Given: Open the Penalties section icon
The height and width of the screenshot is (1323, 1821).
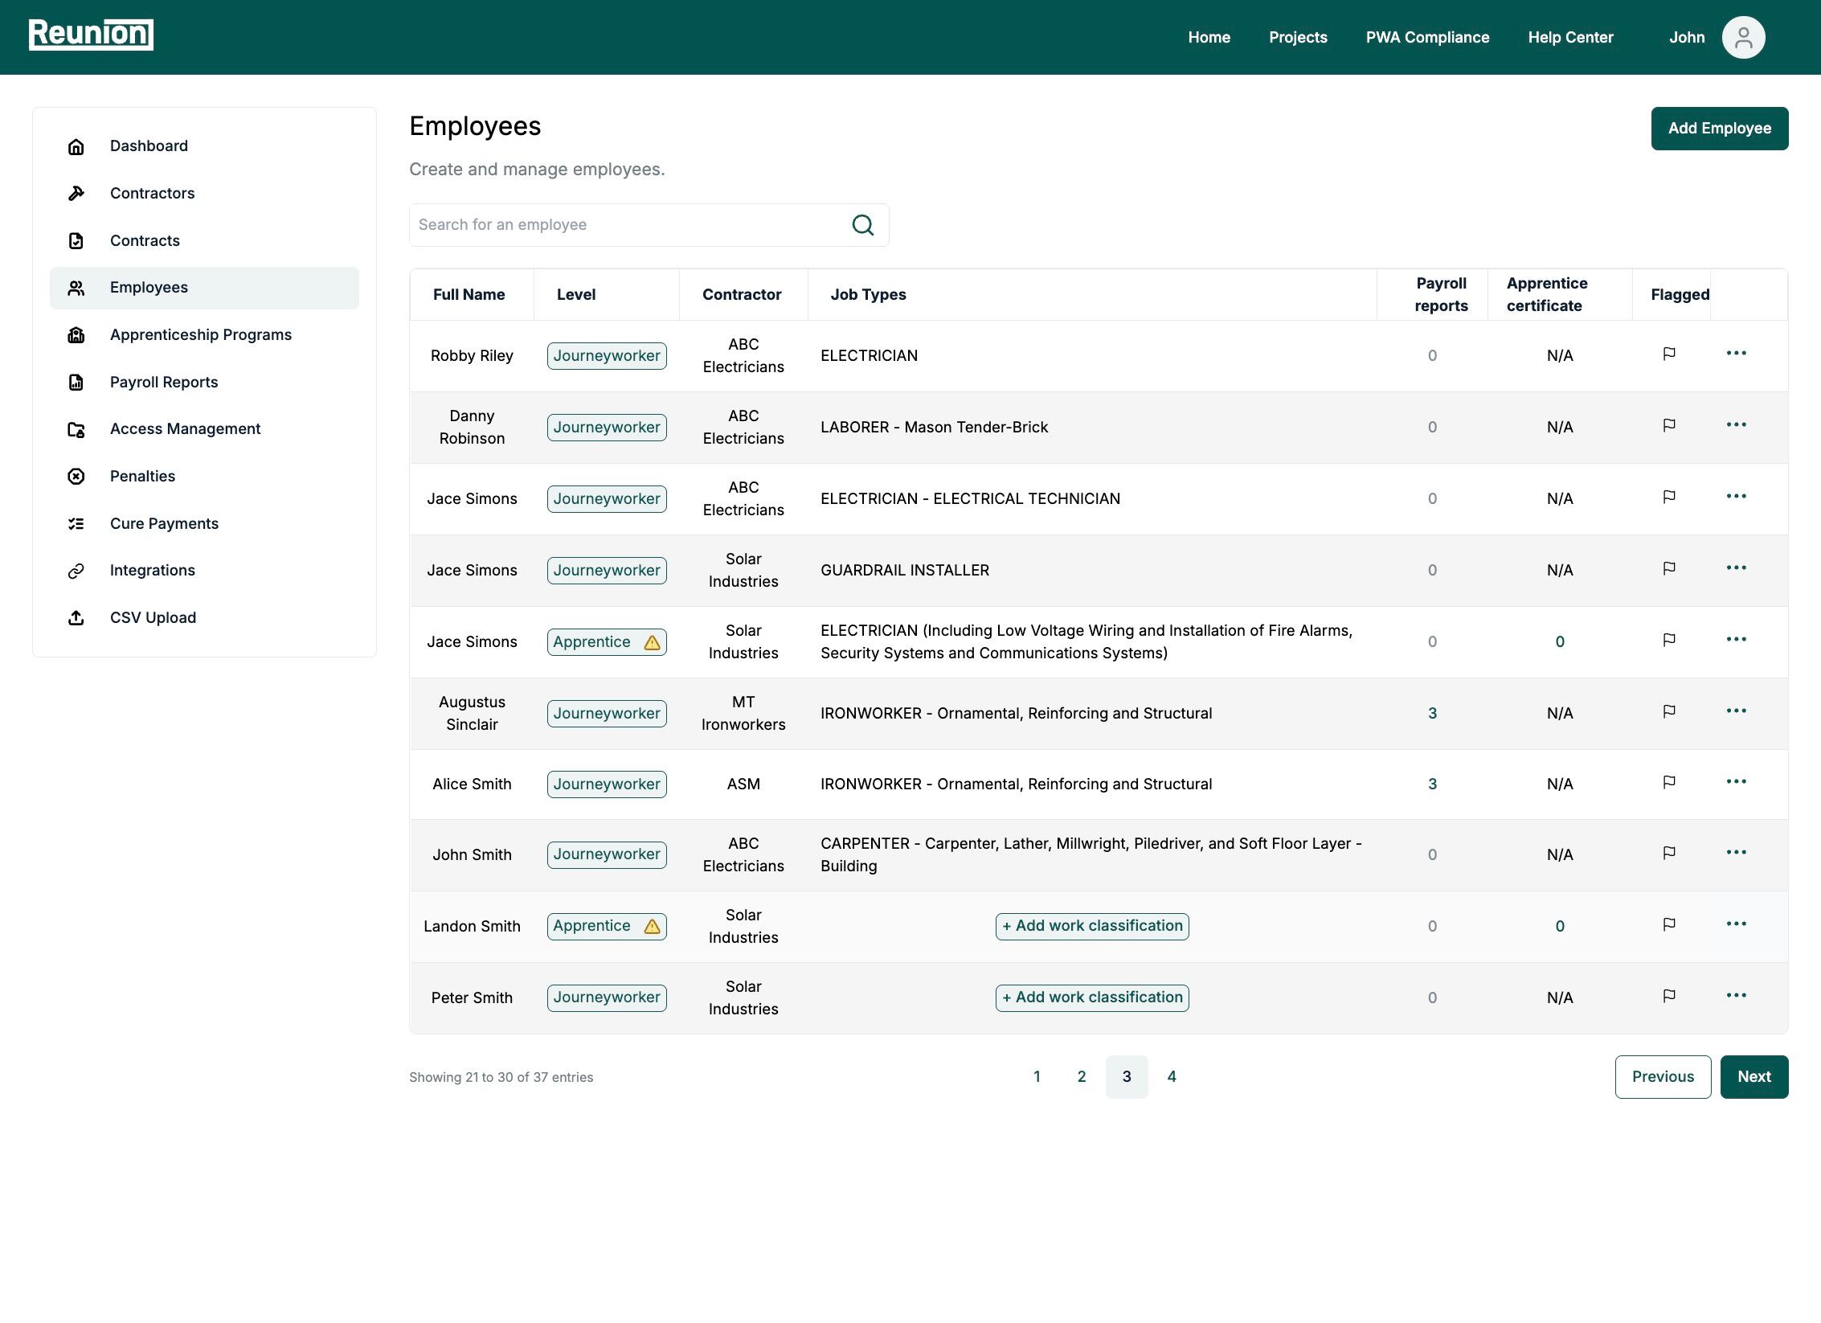Looking at the screenshot, I should pos(76,475).
